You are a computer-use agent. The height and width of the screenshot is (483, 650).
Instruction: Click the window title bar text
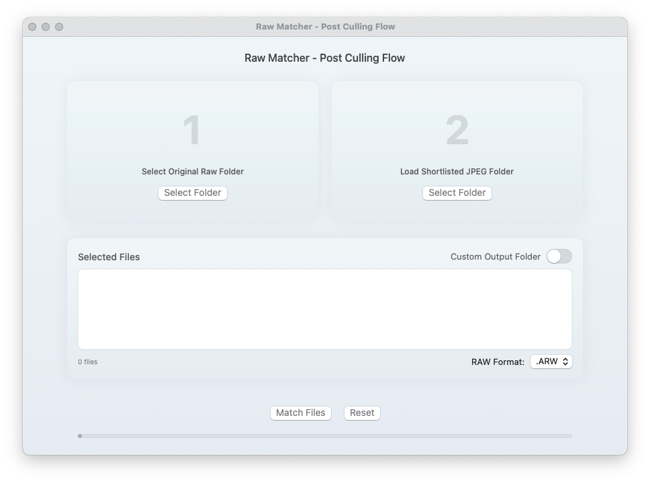(x=325, y=27)
